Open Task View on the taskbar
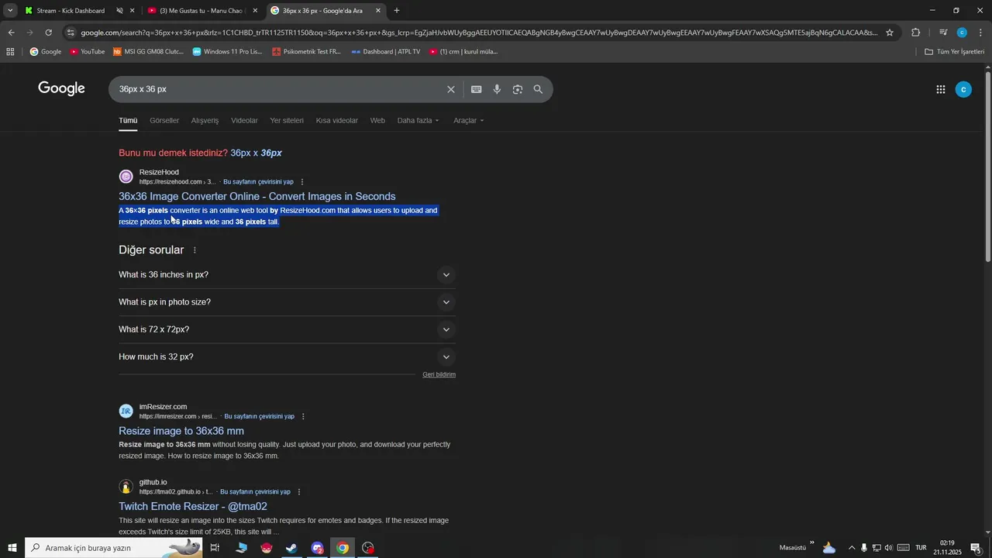This screenshot has width=992, height=558. [215, 548]
